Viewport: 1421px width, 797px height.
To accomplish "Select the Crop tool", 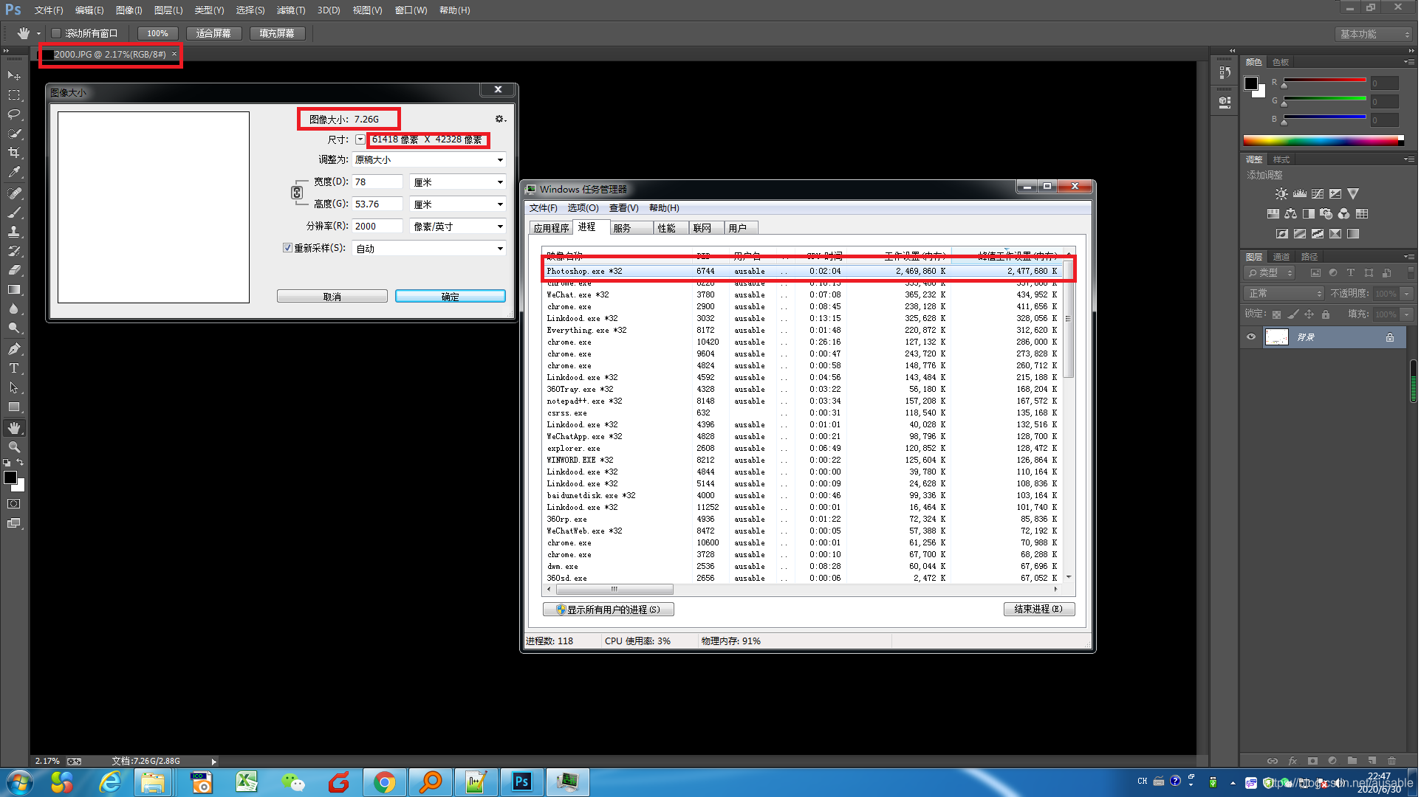I will coord(14,153).
